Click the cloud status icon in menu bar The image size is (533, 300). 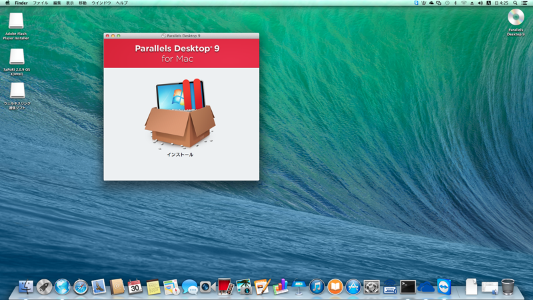[431, 3]
